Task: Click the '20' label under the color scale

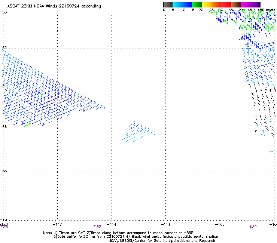Action: [201, 10]
